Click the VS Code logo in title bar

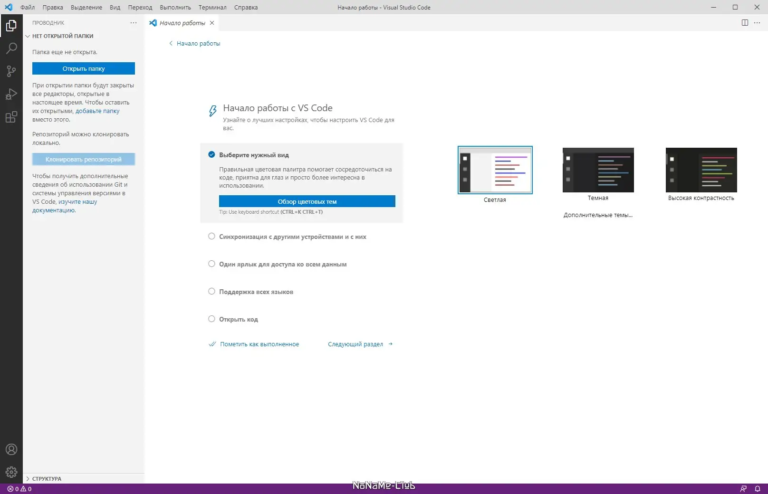point(9,7)
